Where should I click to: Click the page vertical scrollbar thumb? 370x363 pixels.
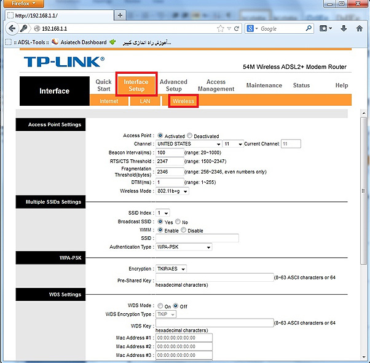click(x=363, y=191)
